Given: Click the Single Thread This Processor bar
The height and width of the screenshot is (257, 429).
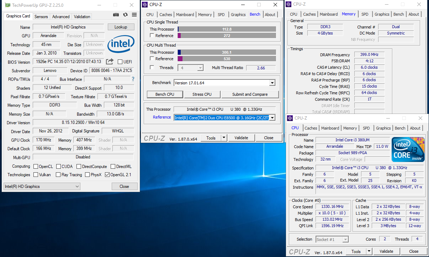Looking at the screenshot, I should click(227, 29).
